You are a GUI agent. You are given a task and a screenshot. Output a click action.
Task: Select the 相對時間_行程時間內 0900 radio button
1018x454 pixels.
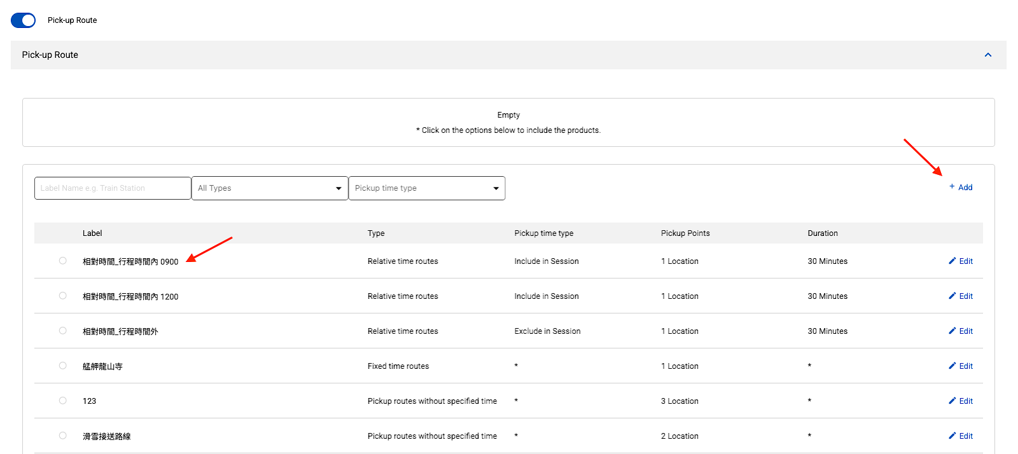coord(62,261)
